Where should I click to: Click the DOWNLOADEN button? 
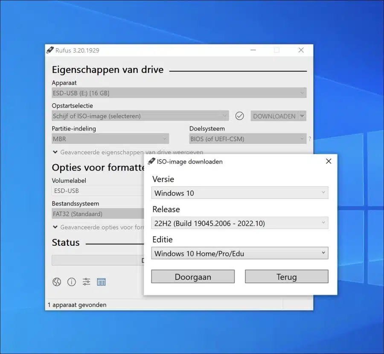274,116
